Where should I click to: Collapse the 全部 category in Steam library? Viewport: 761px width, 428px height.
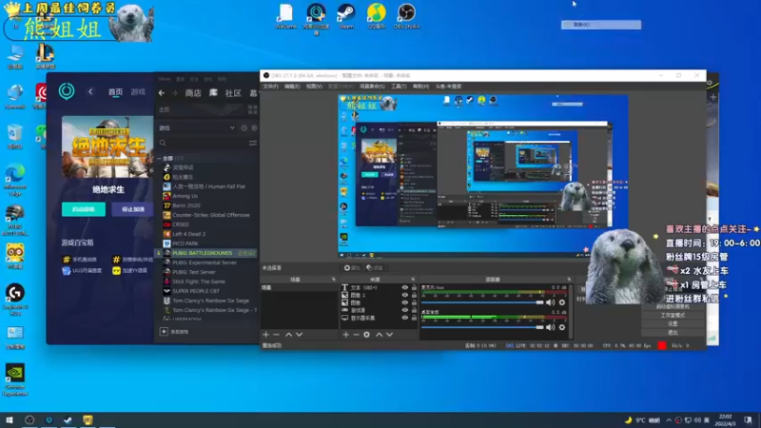159,158
